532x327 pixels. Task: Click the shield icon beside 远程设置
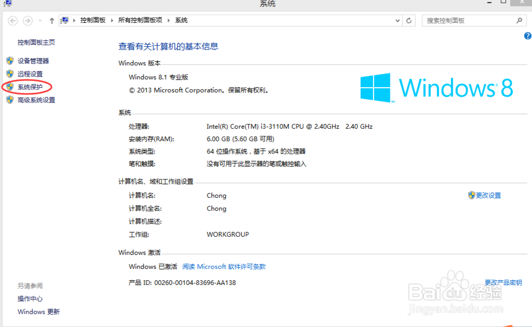click(x=10, y=73)
